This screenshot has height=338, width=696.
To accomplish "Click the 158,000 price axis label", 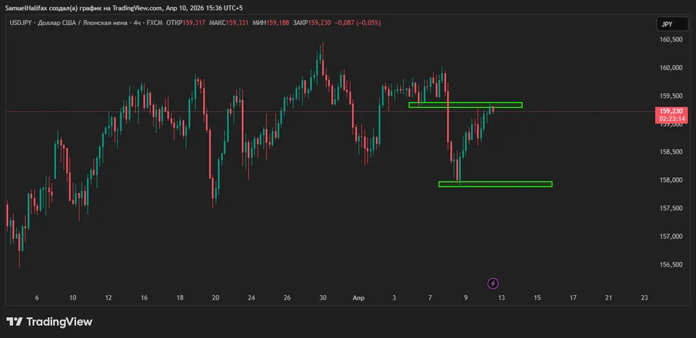I will coord(671,181).
